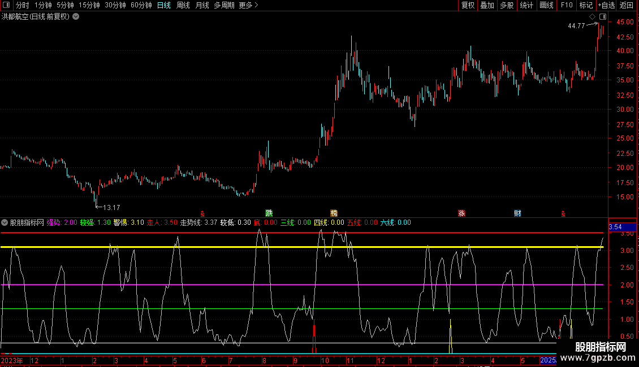Expand the 更多 more periods menu

[249, 5]
